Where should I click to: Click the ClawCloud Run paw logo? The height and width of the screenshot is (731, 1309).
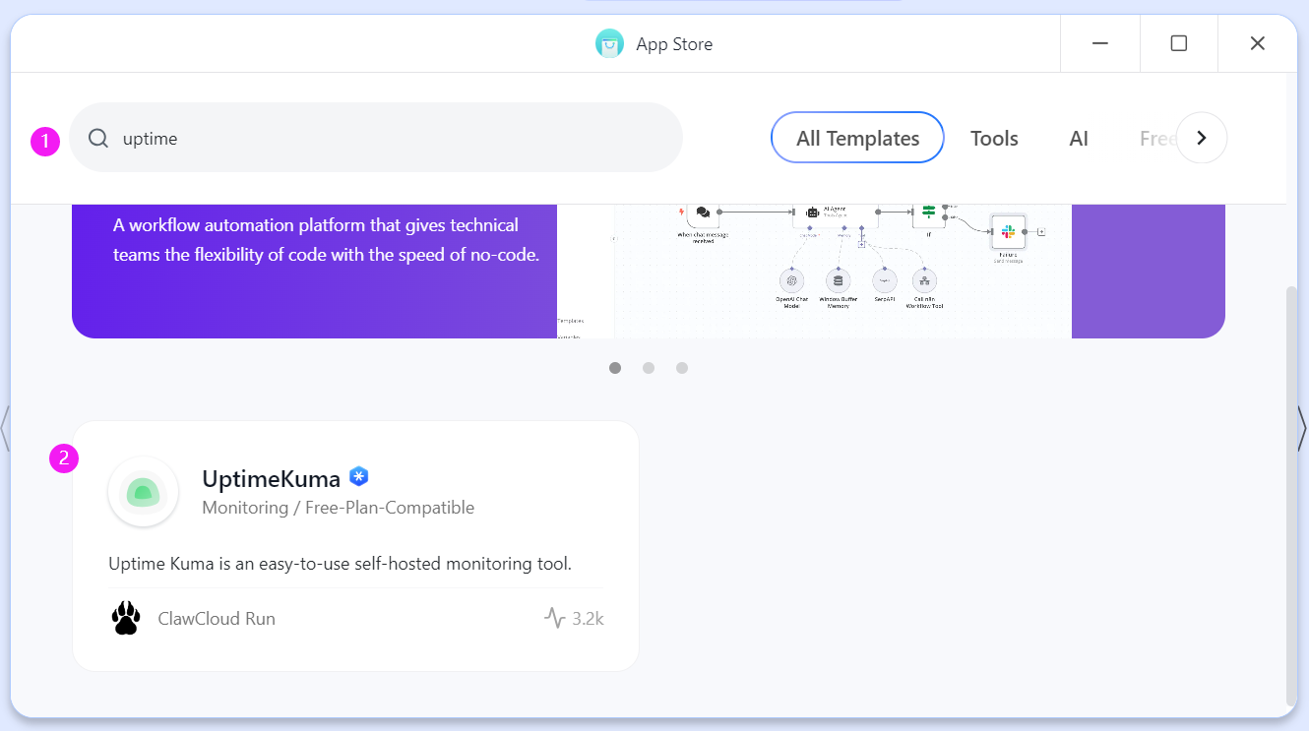pyautogui.click(x=126, y=619)
